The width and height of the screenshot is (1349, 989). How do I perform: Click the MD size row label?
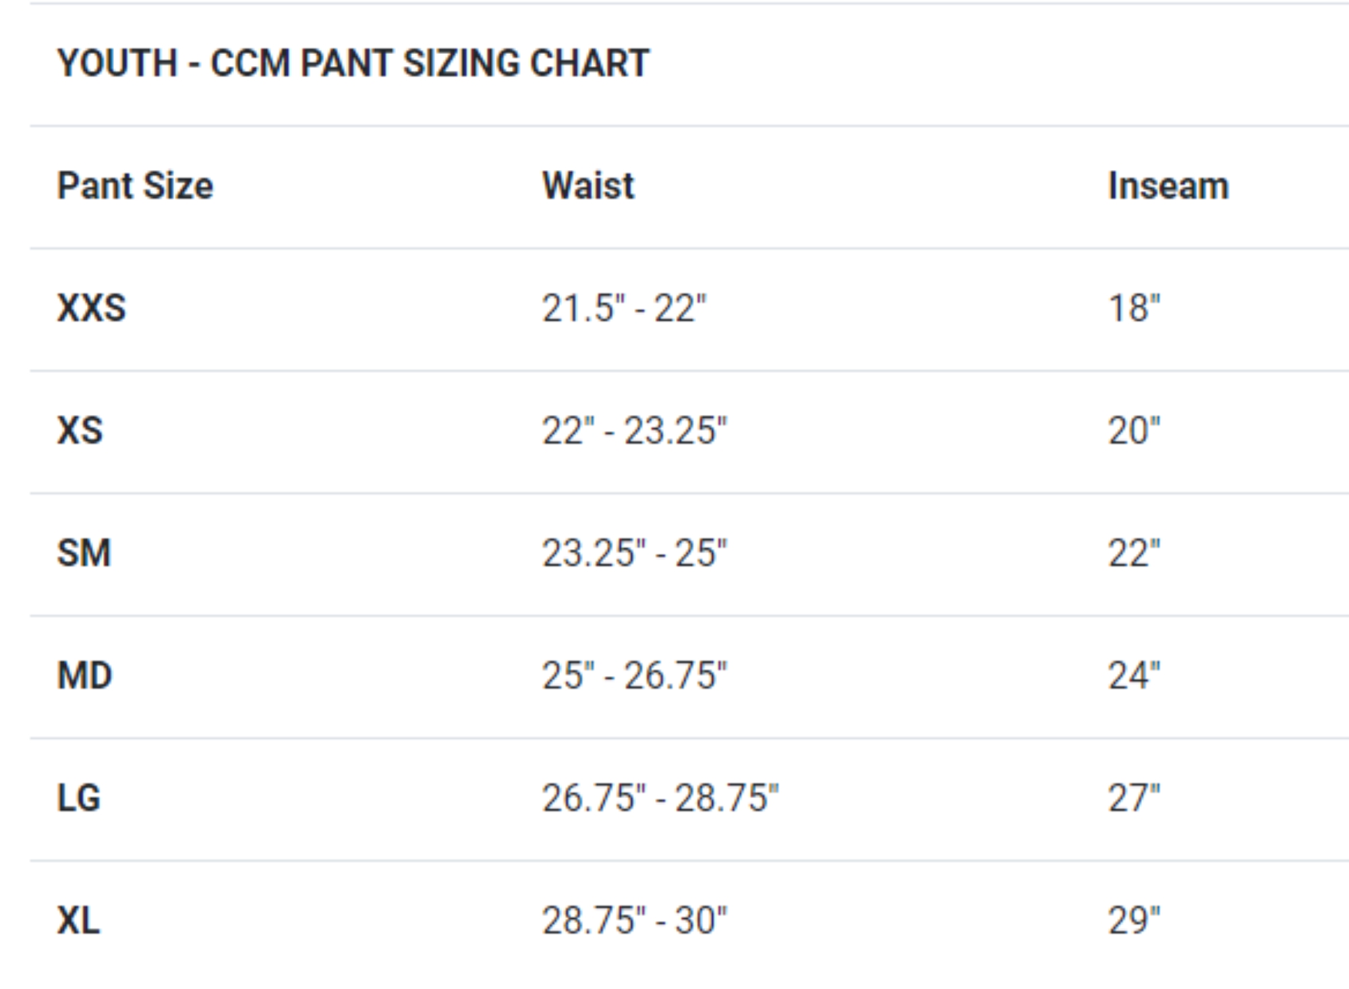point(84,675)
